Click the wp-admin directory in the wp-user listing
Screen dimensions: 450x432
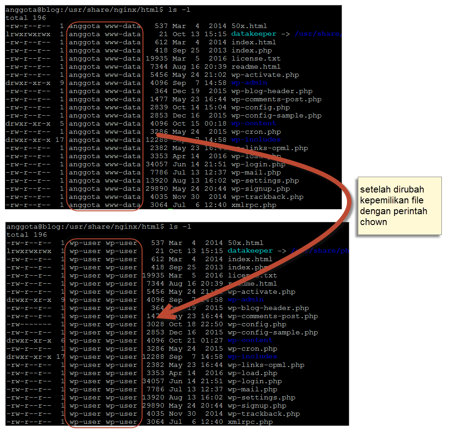[245, 300]
